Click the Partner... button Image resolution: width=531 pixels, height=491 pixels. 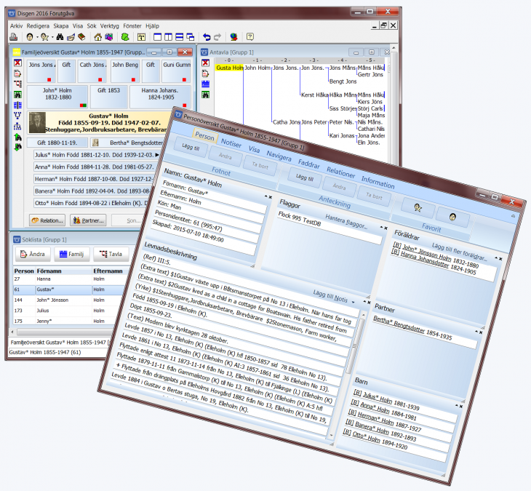pyautogui.click(x=89, y=220)
